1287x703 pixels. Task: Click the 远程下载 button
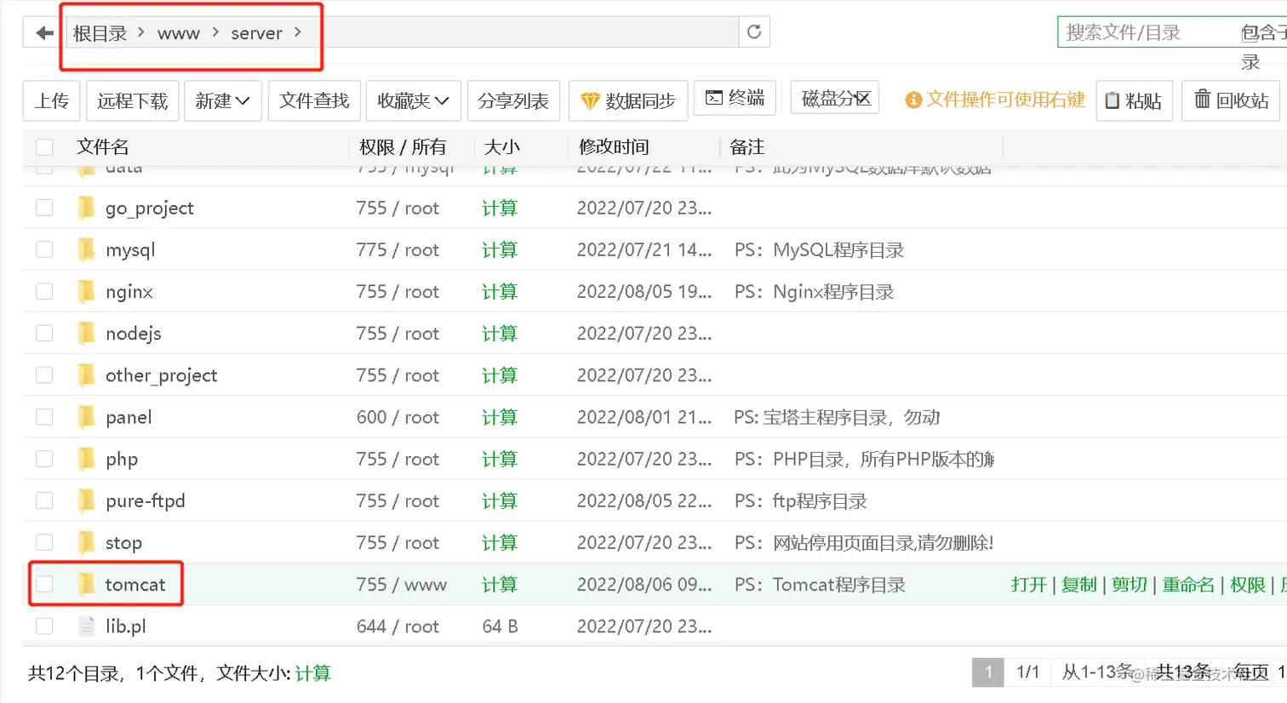tap(133, 101)
